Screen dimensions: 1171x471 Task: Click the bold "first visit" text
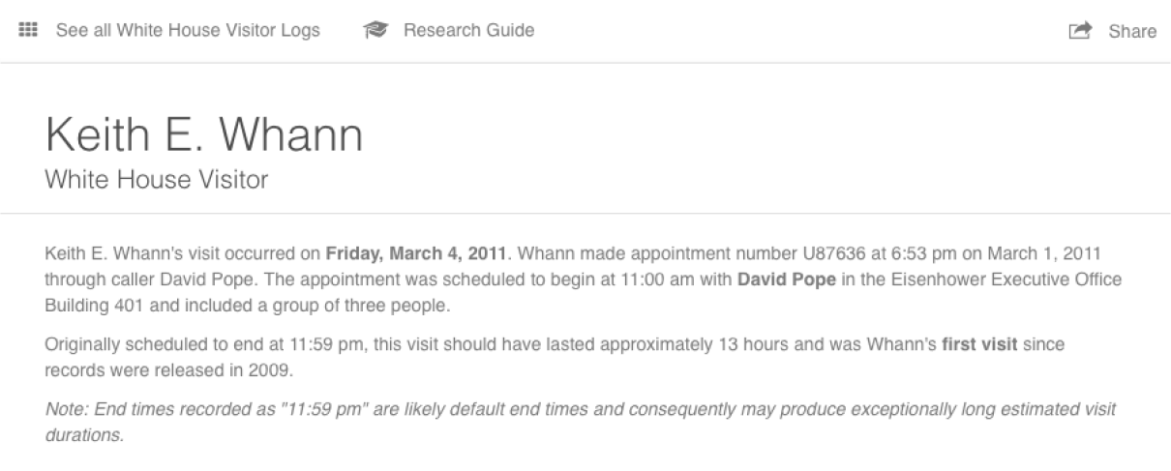pos(979,343)
